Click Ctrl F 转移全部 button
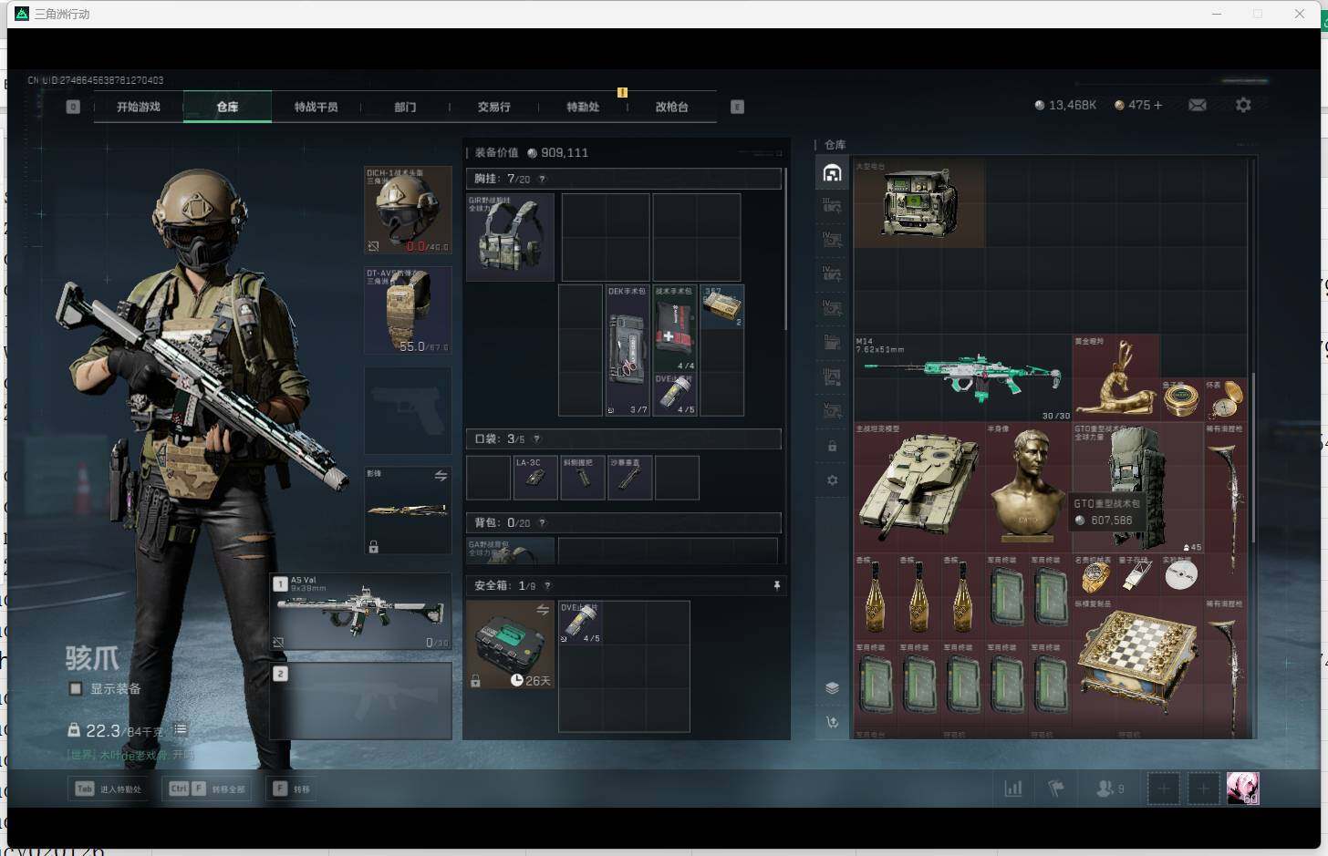Screen dimensions: 1328x856 click(208, 789)
